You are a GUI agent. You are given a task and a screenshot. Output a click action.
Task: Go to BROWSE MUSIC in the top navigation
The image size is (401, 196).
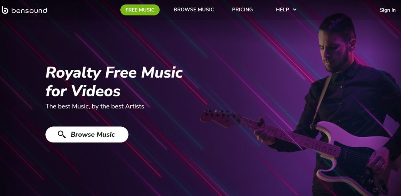(194, 10)
